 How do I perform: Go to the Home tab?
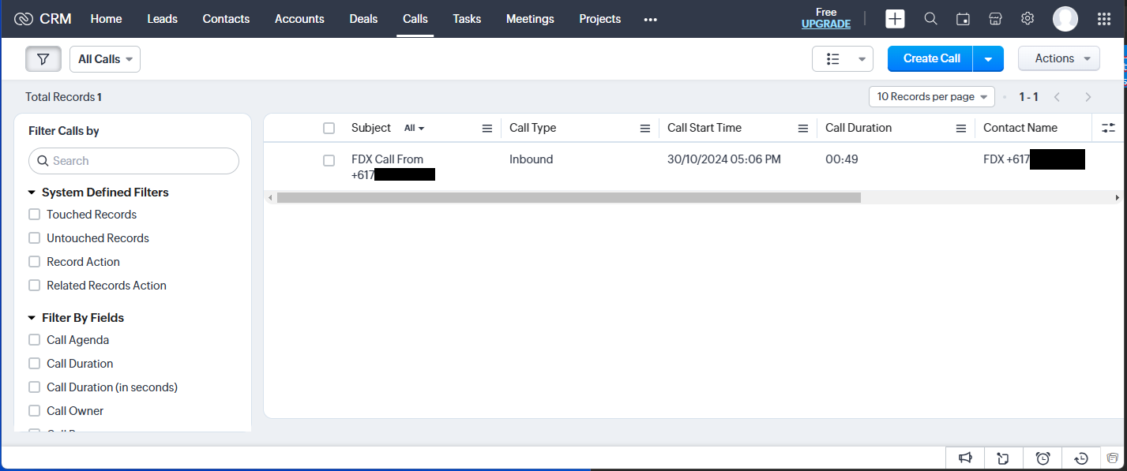pyautogui.click(x=107, y=19)
